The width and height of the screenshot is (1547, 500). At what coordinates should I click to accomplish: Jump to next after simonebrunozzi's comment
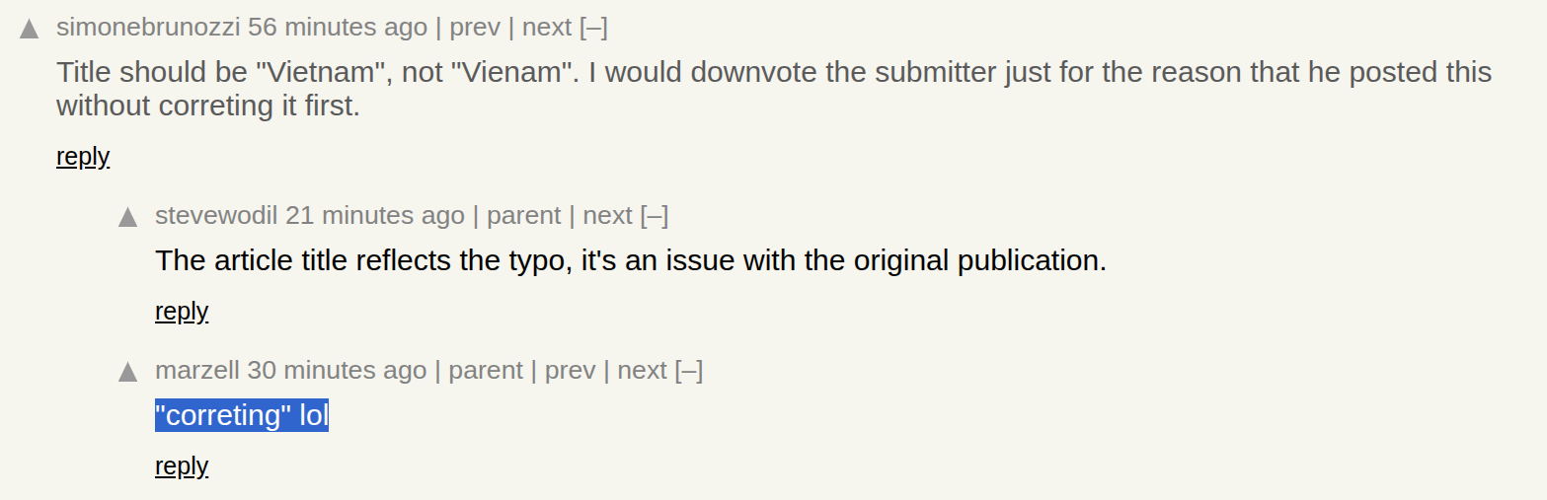coord(547,28)
